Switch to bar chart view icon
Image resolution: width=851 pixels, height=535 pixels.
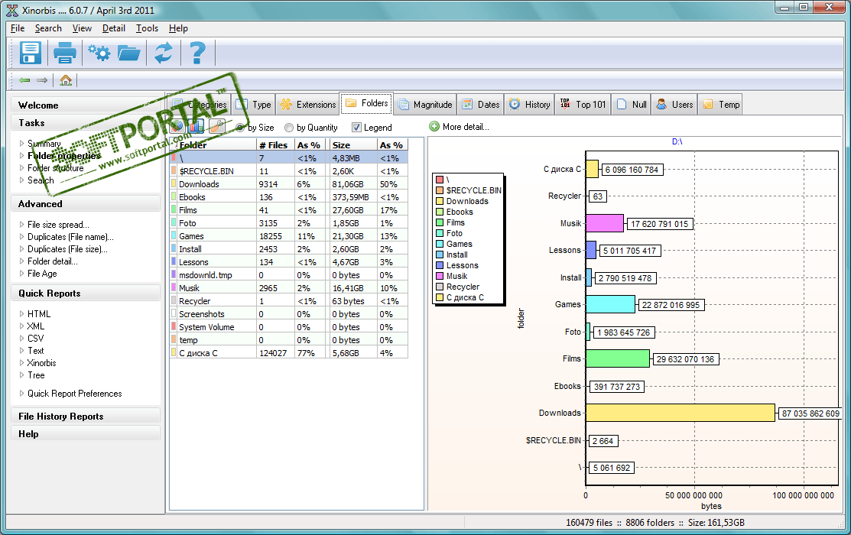[x=197, y=127]
